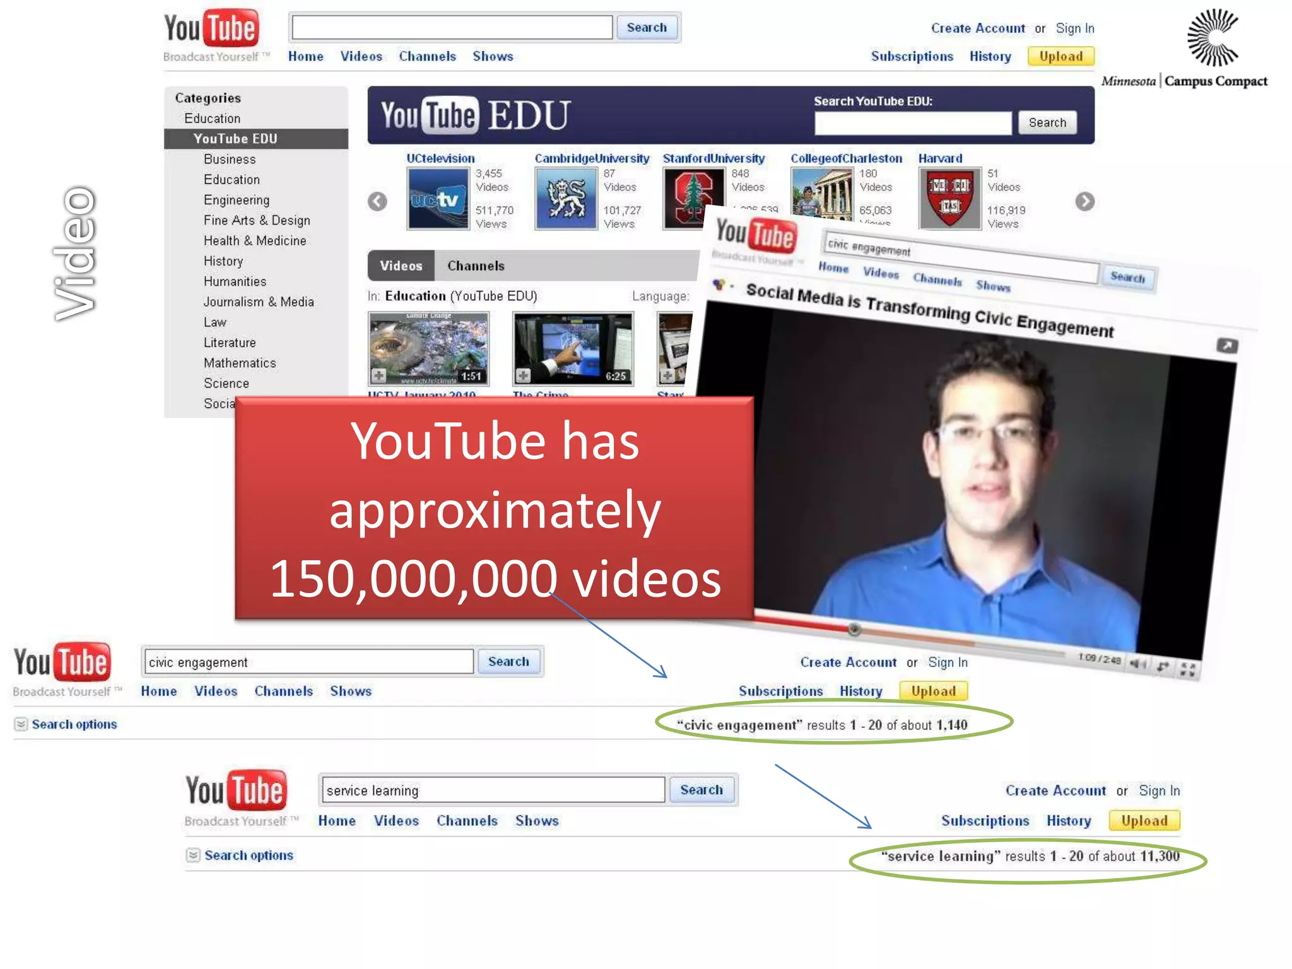Select the Humanities subcategory
This screenshot has height=969, width=1292.
click(x=235, y=281)
